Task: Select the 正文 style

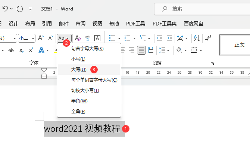Action: click(235, 45)
